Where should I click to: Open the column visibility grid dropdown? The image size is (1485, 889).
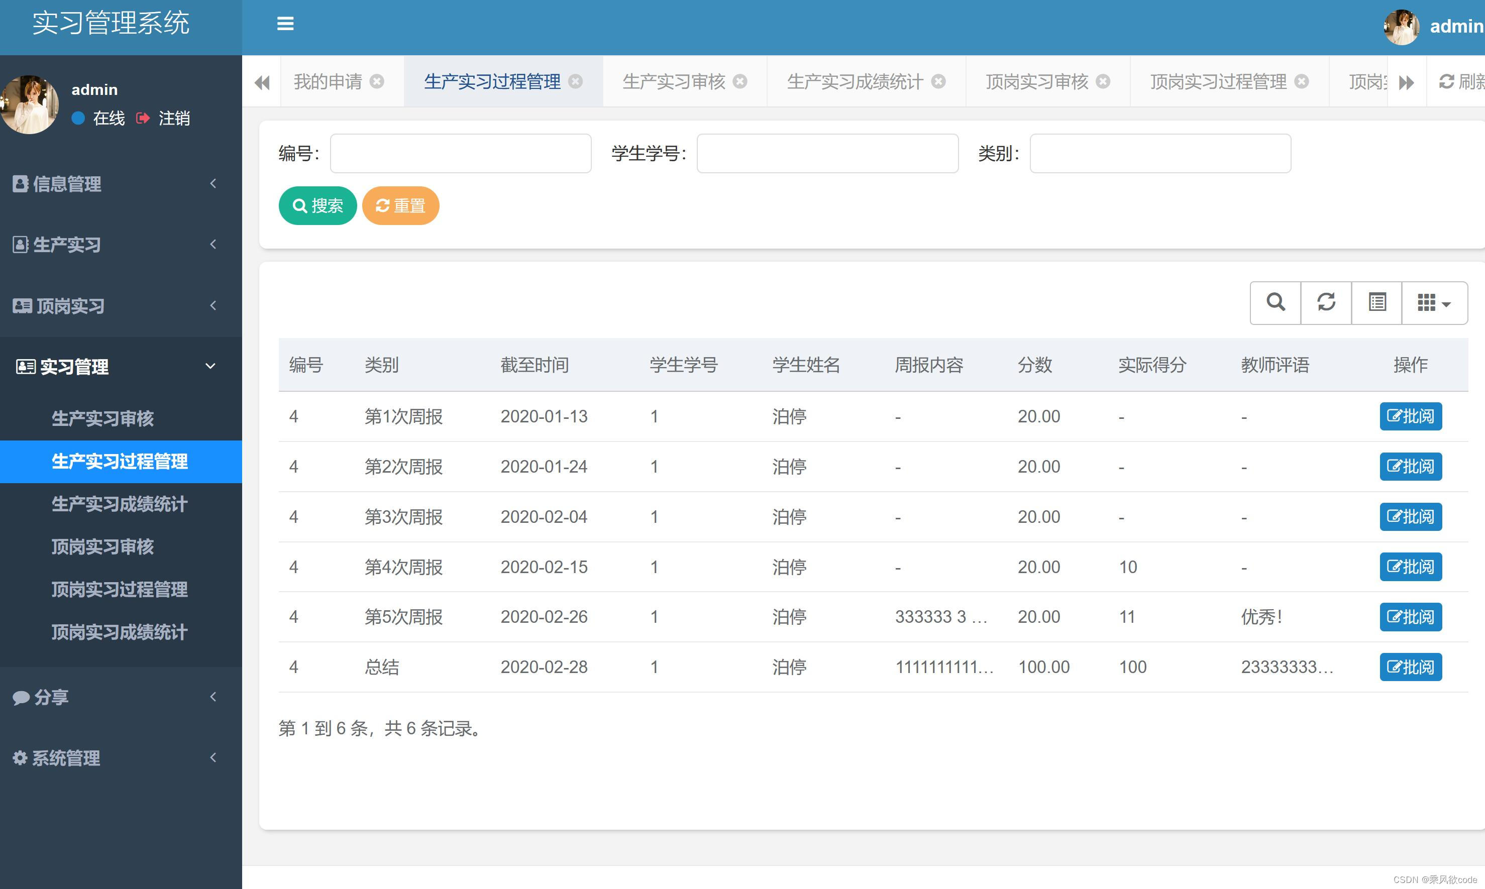pos(1433,302)
